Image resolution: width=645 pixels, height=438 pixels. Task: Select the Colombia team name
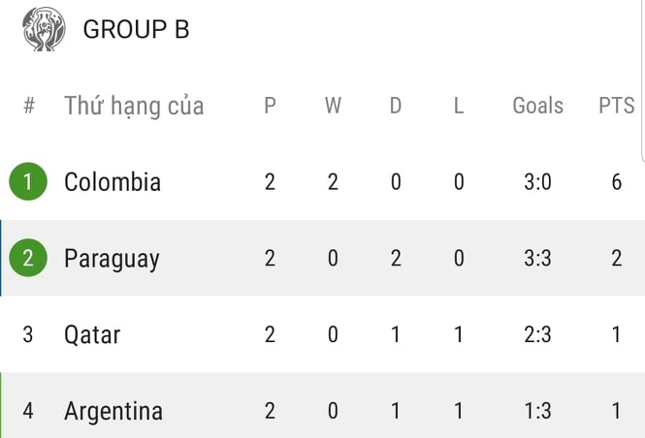point(113,181)
